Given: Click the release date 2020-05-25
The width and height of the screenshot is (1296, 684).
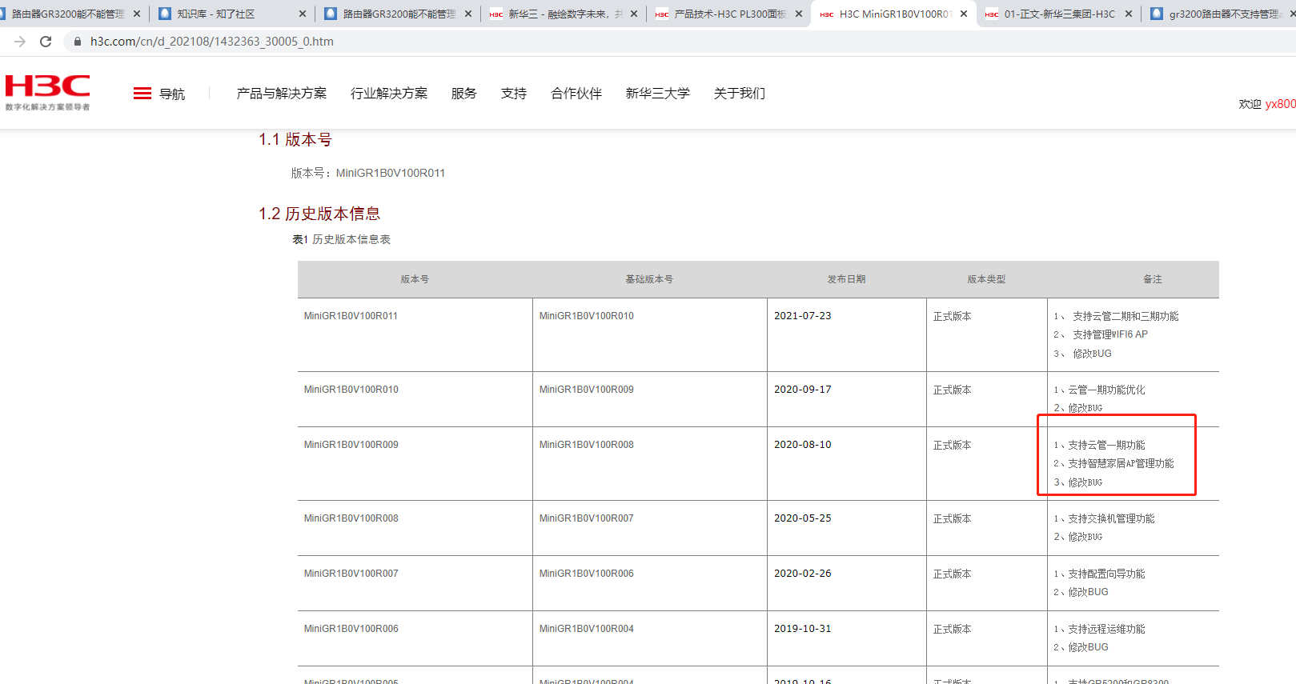Looking at the screenshot, I should (x=803, y=518).
